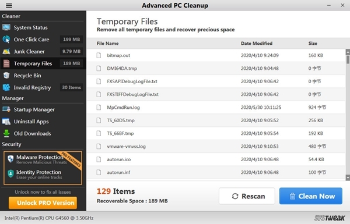The height and width of the screenshot is (224, 350).
Task: Select the bitmap.out file name
Action: click(118, 55)
